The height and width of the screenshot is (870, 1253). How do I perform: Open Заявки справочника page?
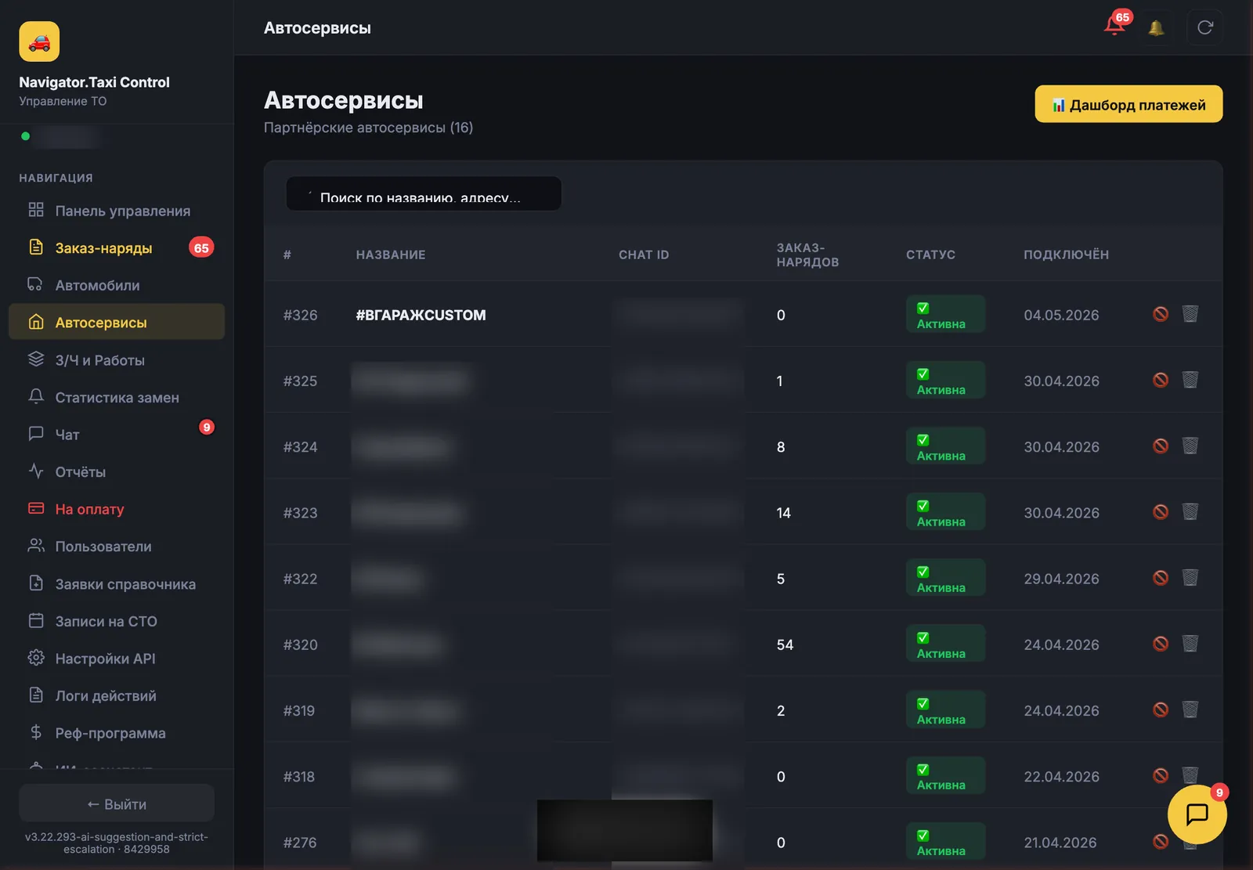(x=117, y=583)
